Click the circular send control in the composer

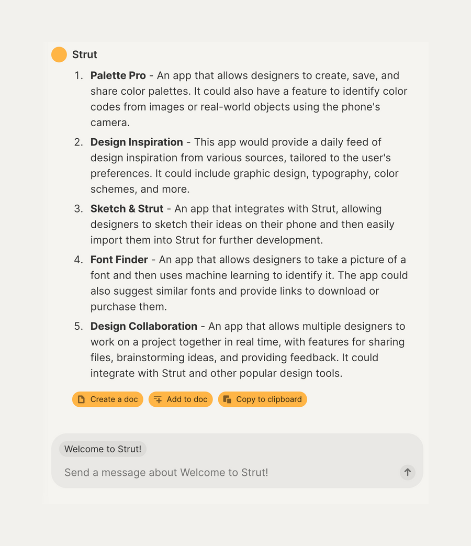point(407,472)
